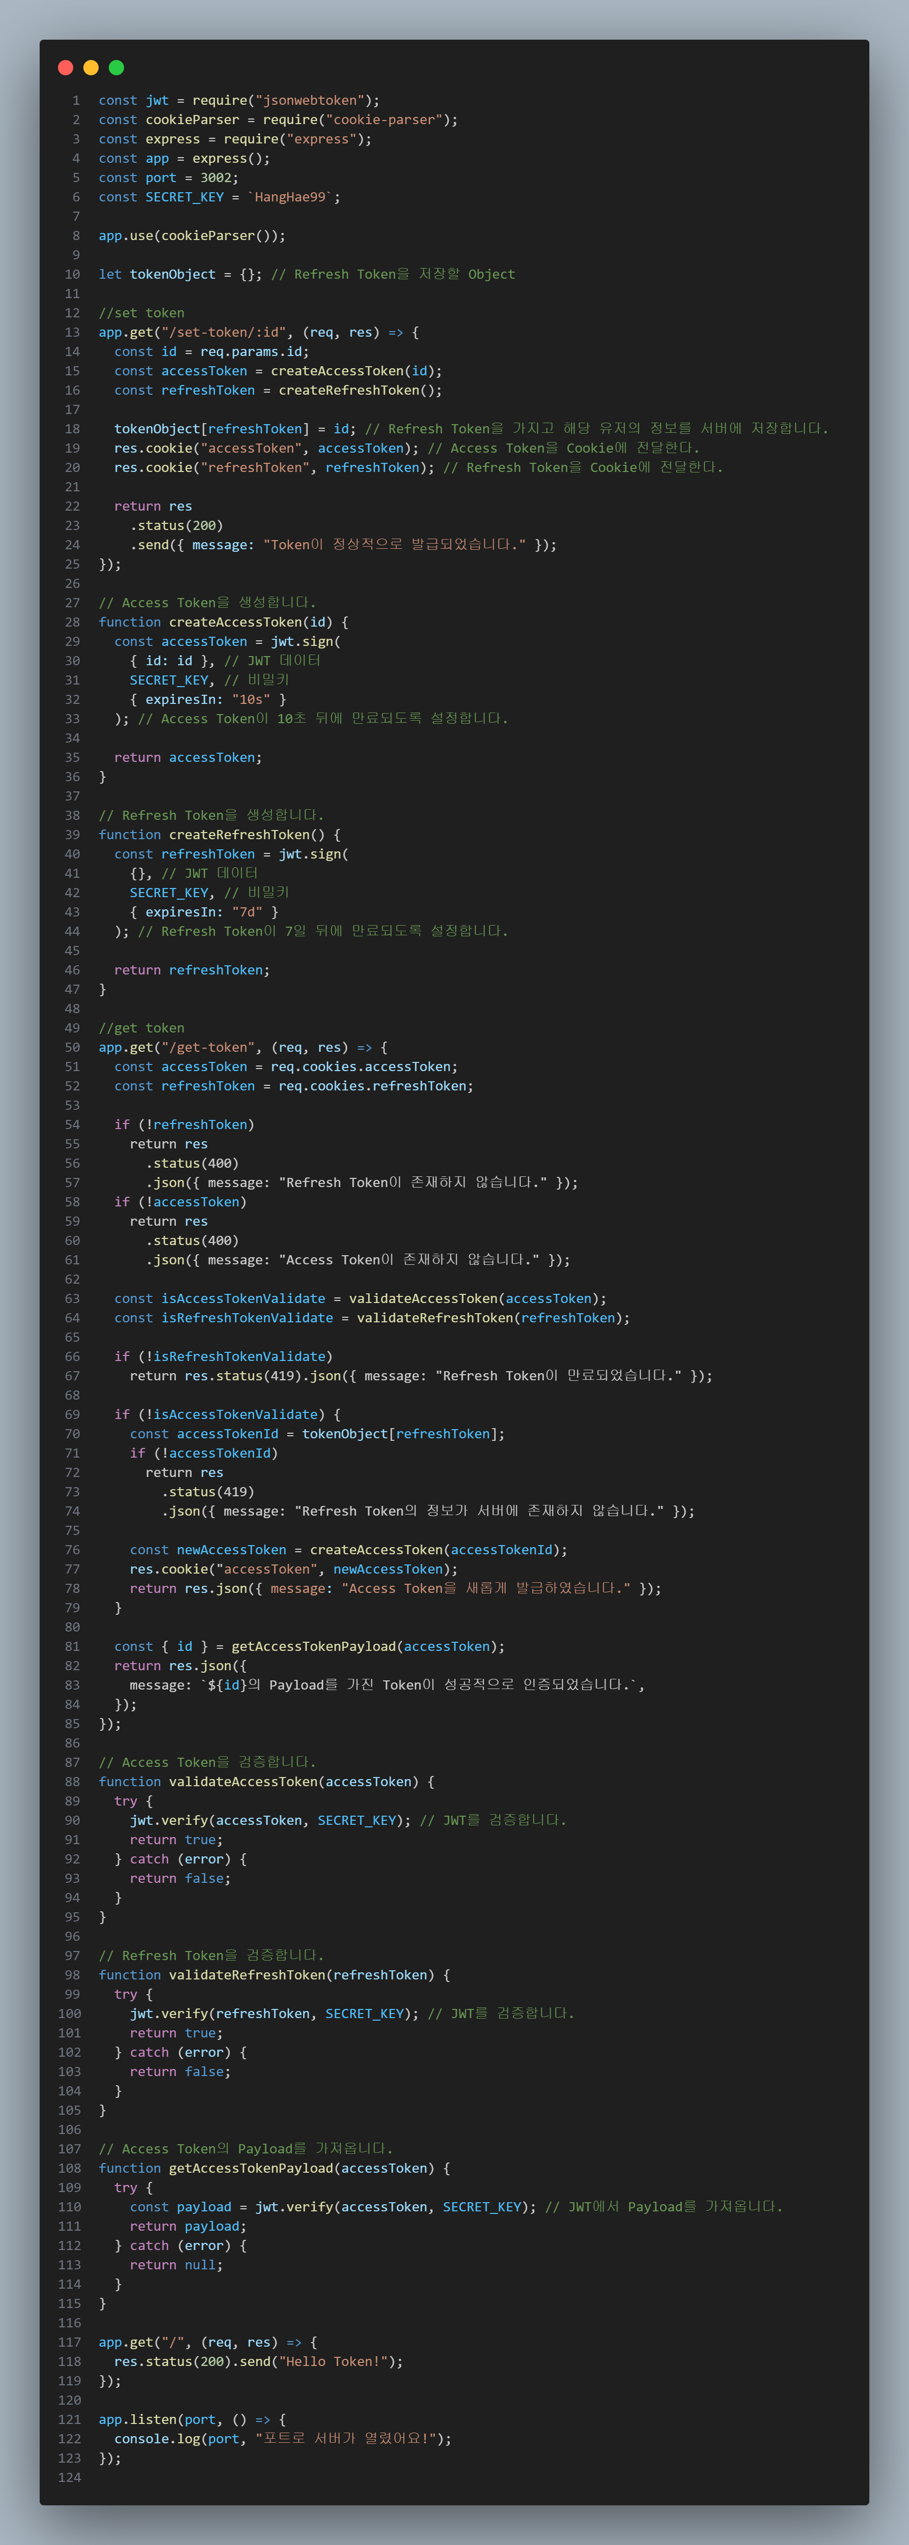Click the red close dot
This screenshot has width=909, height=2545.
point(66,67)
